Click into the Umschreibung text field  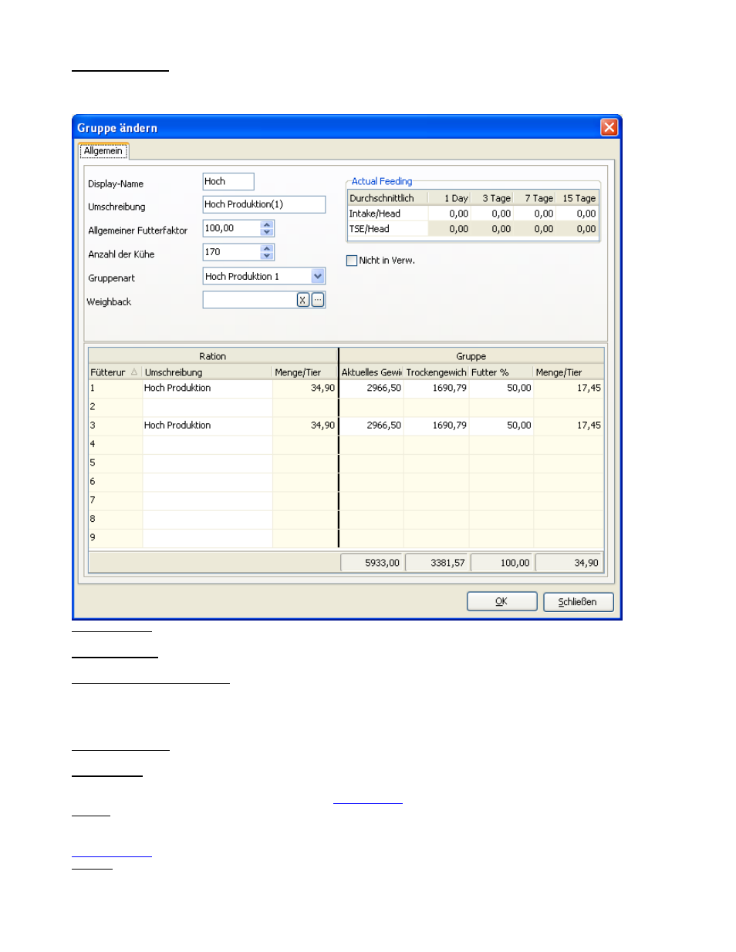(x=263, y=204)
